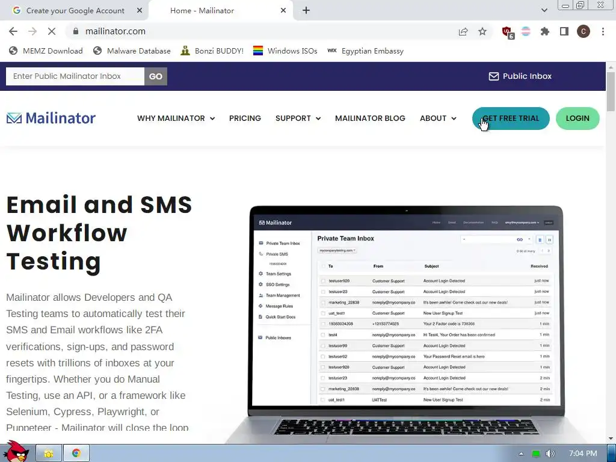Open the uBlock Origin extension icon
616x462 pixels.
point(508,32)
